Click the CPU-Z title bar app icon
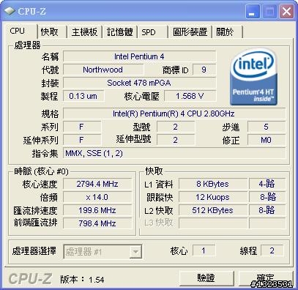This screenshot has height=290, width=298. tap(10, 11)
